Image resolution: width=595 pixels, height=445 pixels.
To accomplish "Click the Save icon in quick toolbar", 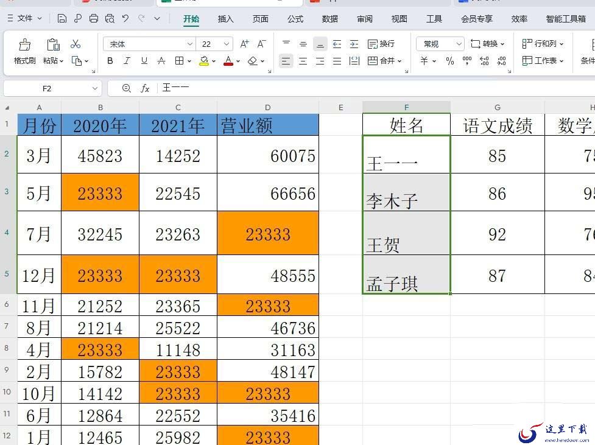I will pos(62,18).
